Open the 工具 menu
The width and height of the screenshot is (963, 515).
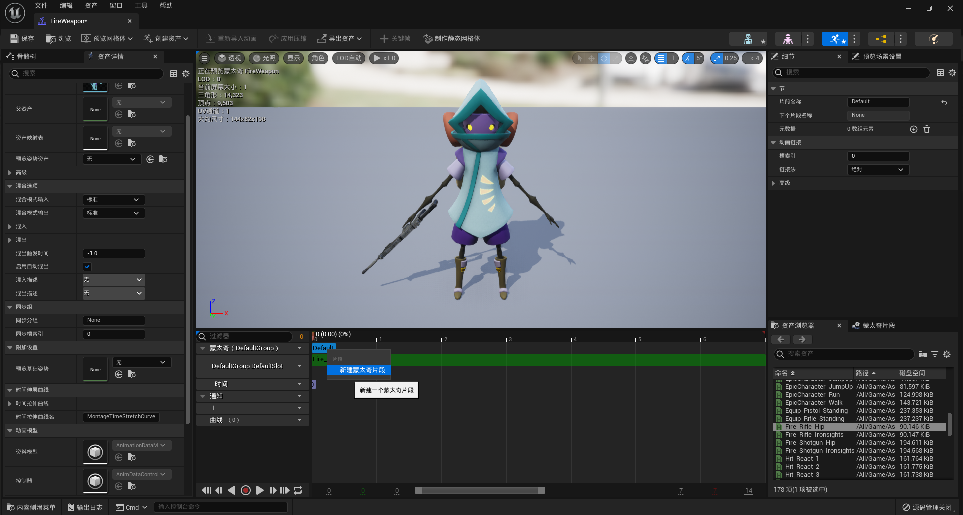click(x=141, y=6)
